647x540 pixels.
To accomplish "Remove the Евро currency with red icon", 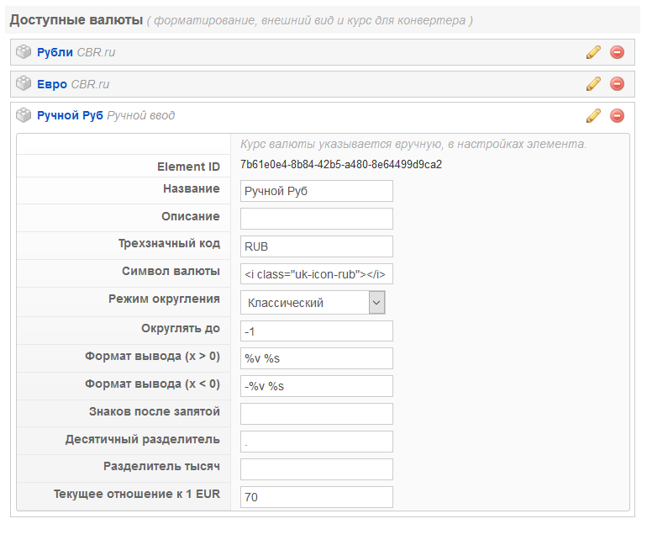I will click(617, 84).
